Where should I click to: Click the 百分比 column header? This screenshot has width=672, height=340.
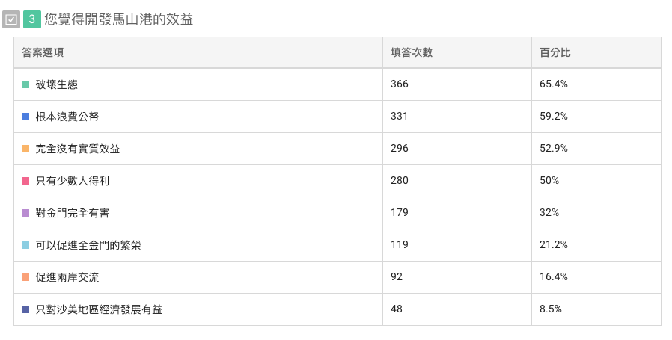[x=555, y=53]
